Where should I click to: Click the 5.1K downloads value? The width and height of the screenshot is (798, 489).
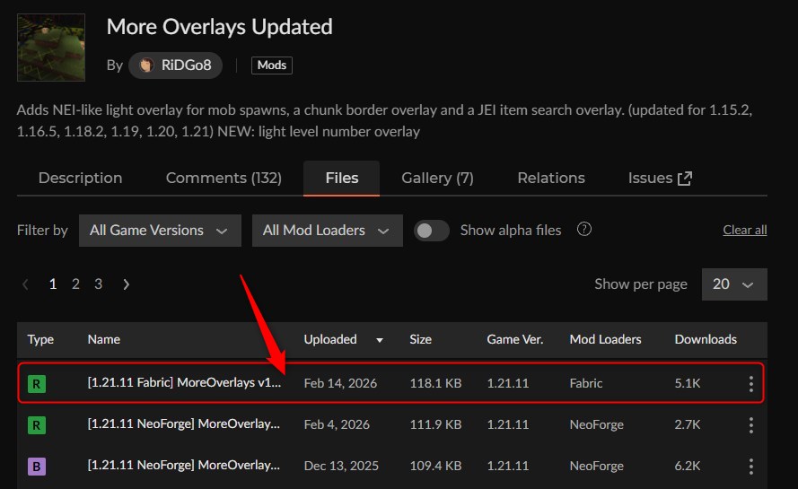click(x=688, y=383)
